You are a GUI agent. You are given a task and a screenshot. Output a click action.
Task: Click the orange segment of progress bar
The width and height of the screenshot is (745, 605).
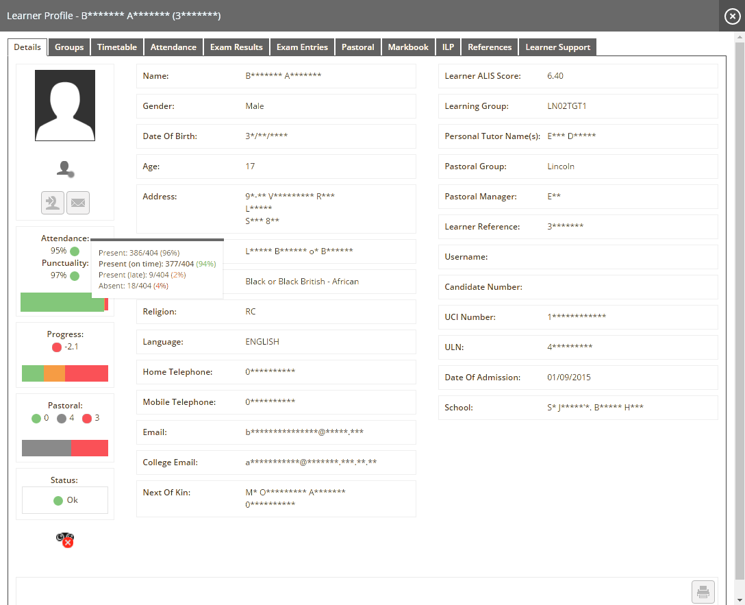pos(54,373)
